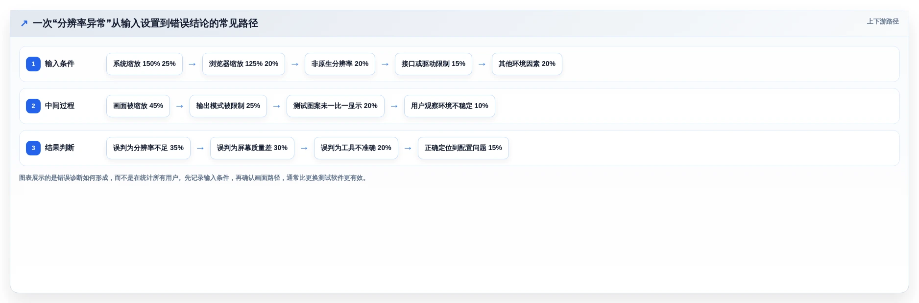Click the 用户观察环境不稳定 10% chip
The image size is (919, 303).
pos(450,106)
